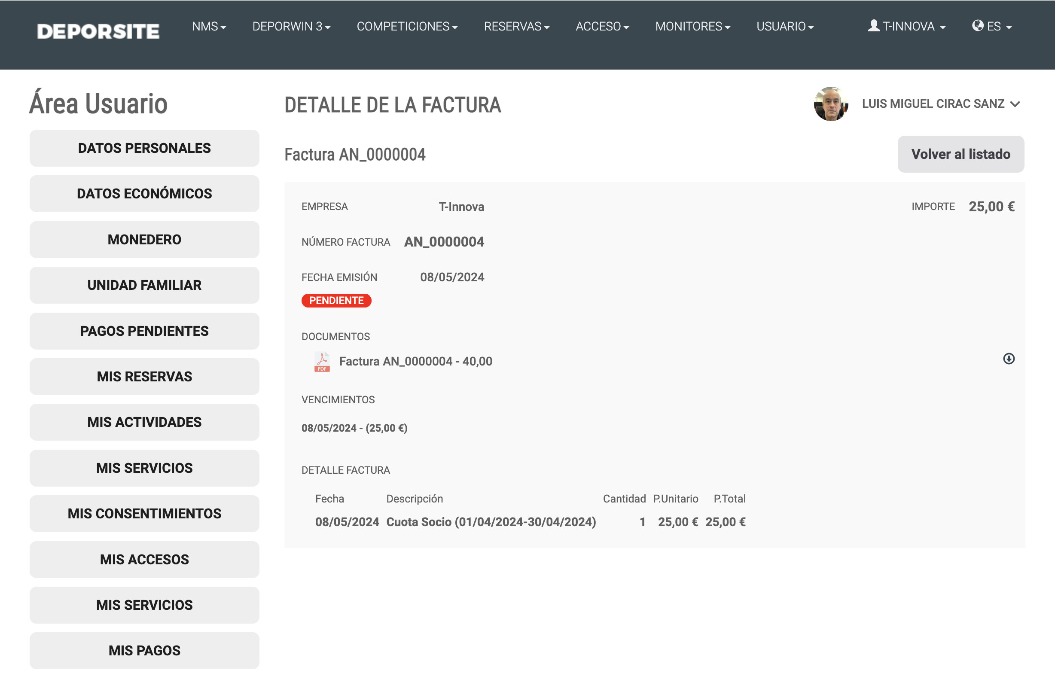The height and width of the screenshot is (676, 1055).
Task: Select MONEDERO in the sidebar
Action: (144, 240)
